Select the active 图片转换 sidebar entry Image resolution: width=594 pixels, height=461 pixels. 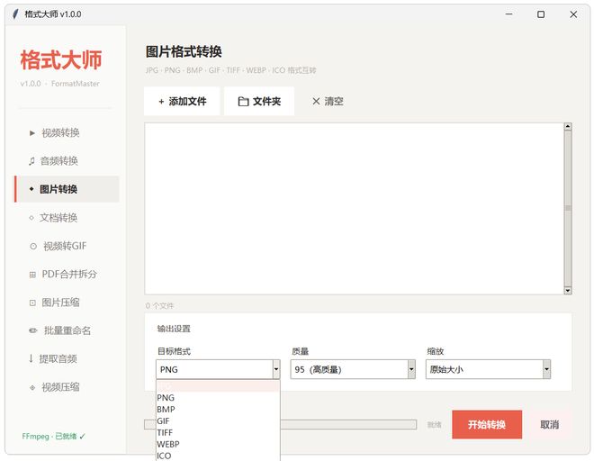(67, 189)
